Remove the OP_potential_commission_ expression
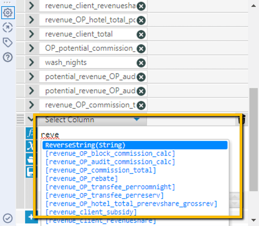 click(141, 49)
